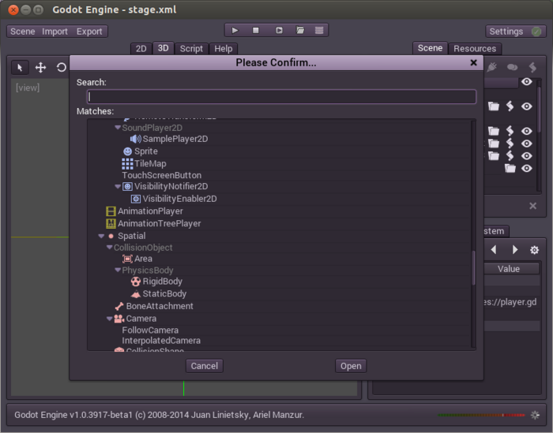
Task: Click the Value column header
Action: [x=509, y=269]
